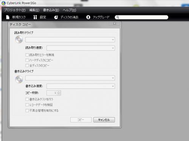Click the 書き込み速度: label
This screenshot has height=141, width=189.
point(34,86)
